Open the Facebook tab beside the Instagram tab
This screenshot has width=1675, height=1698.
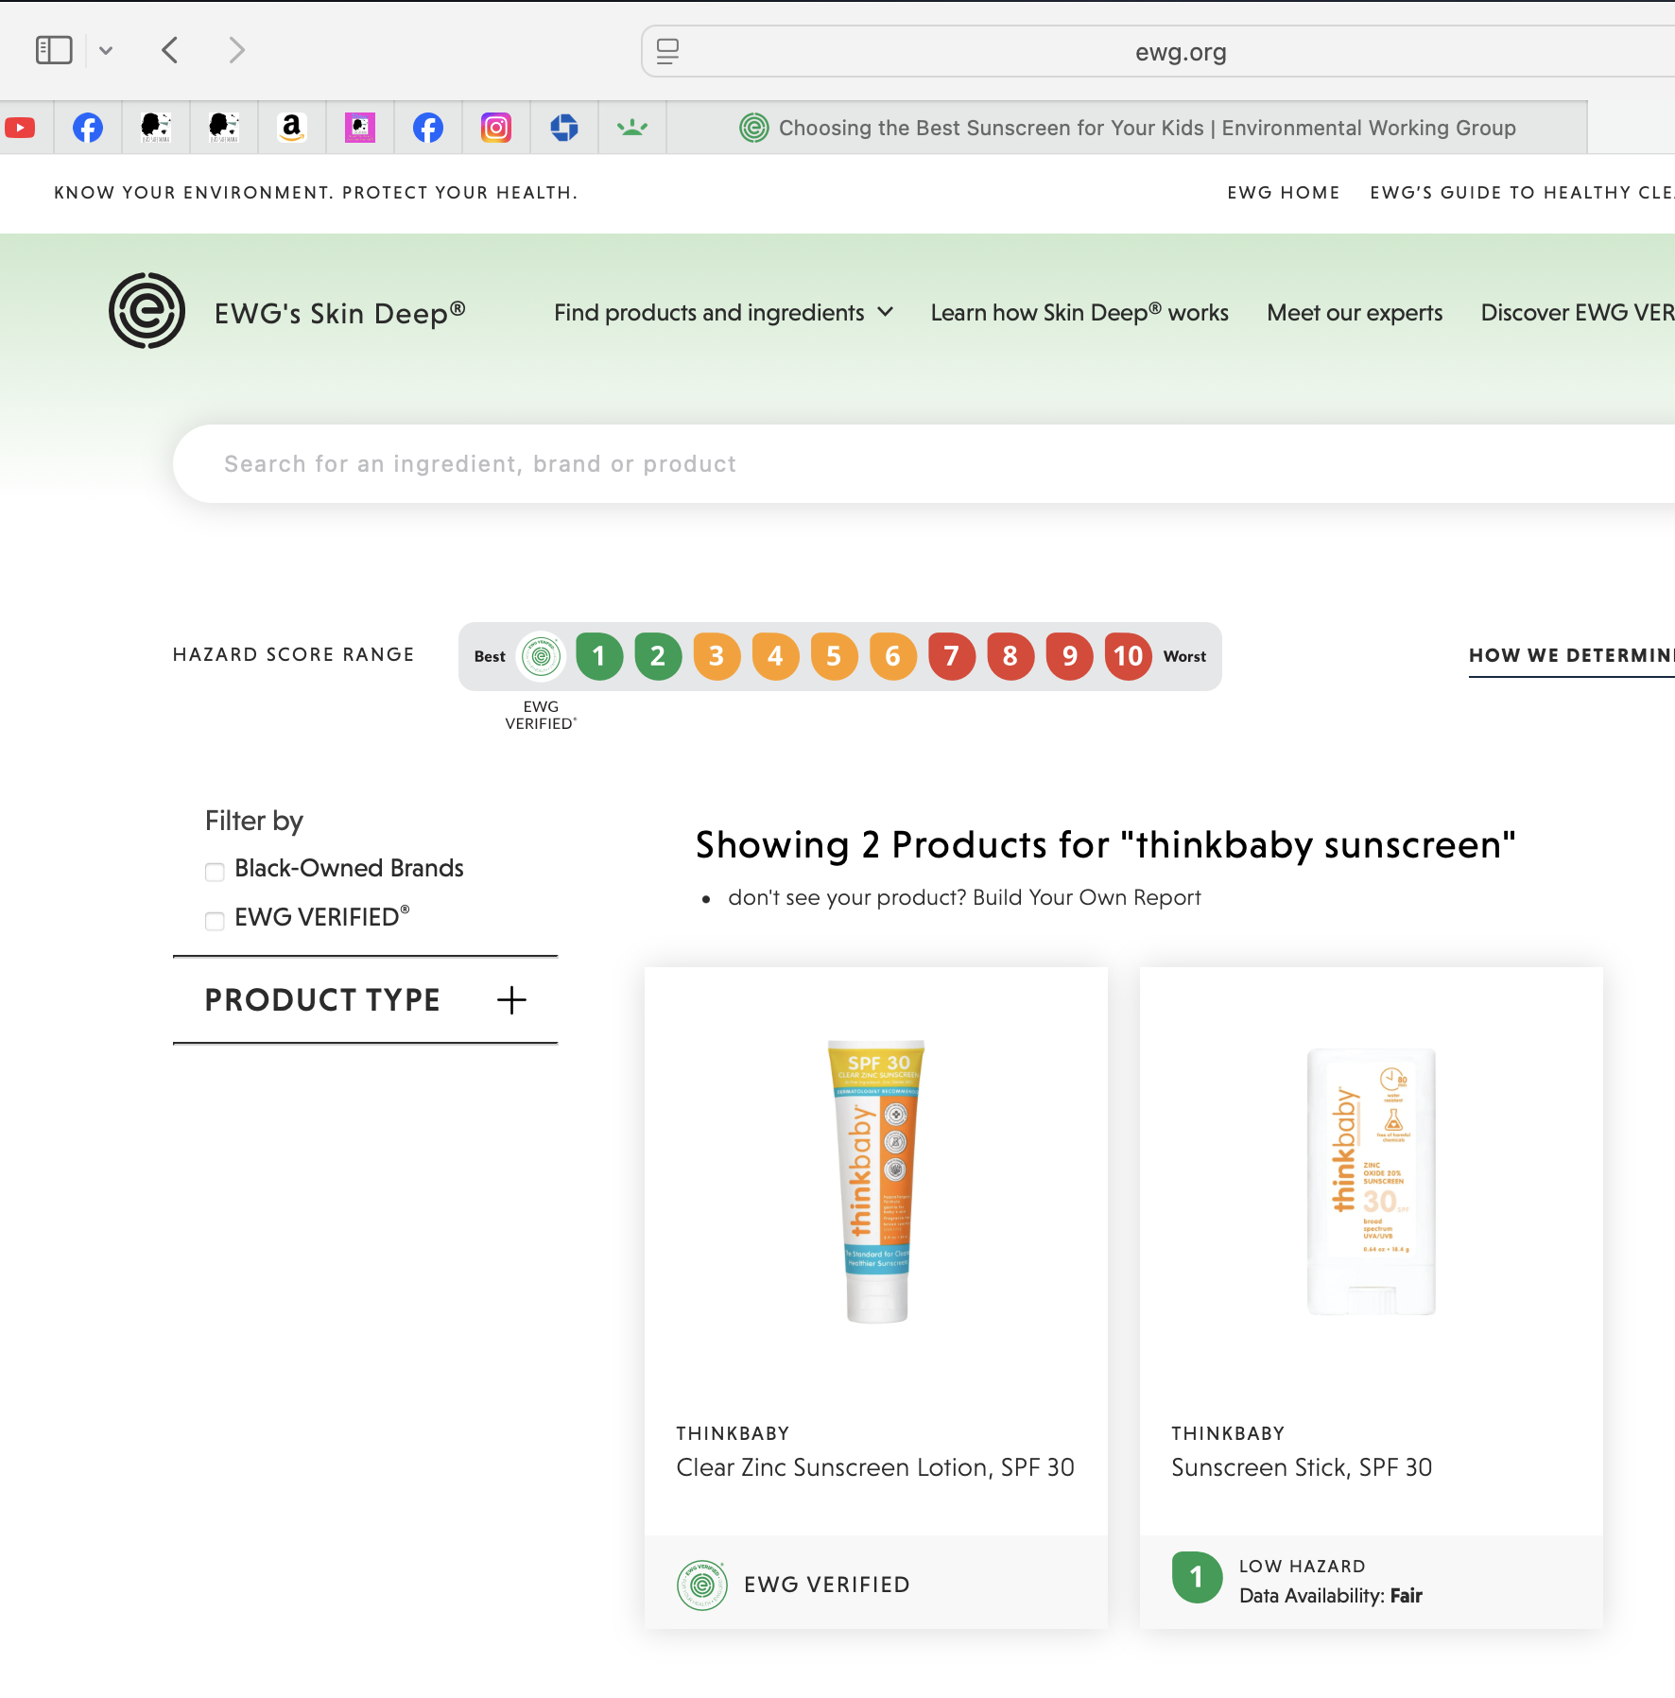tap(428, 128)
